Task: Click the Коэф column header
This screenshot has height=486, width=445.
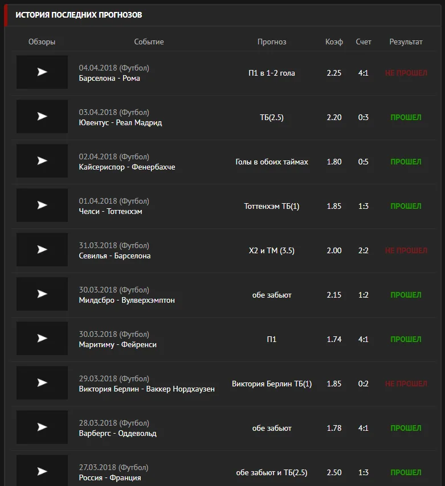Action: pos(334,42)
